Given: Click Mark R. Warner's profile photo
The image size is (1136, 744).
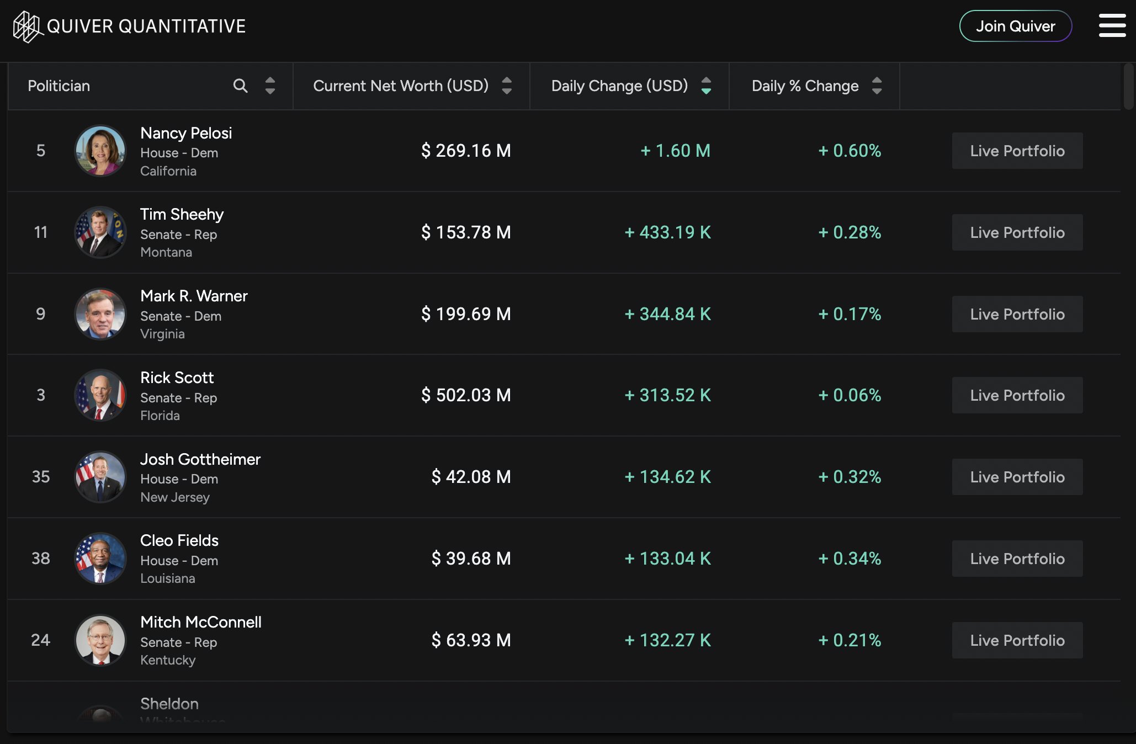Looking at the screenshot, I should click(x=100, y=314).
